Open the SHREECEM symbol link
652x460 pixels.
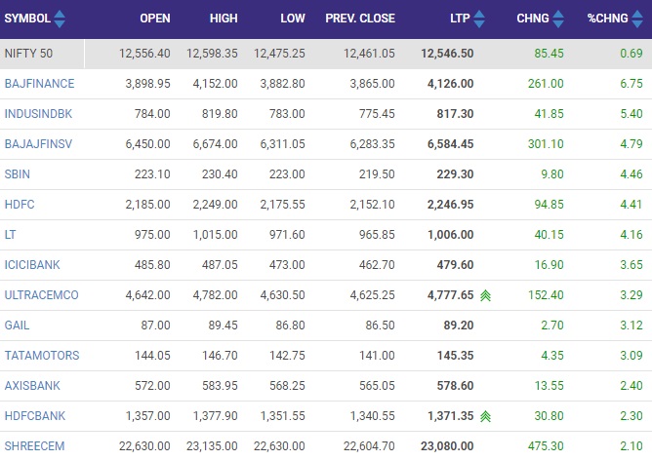tap(34, 446)
